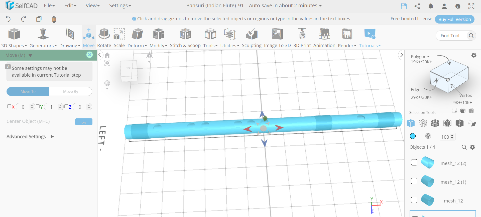This screenshot has width=481, height=217.
Task: Click the Find Tool search icon
Action: click(471, 36)
